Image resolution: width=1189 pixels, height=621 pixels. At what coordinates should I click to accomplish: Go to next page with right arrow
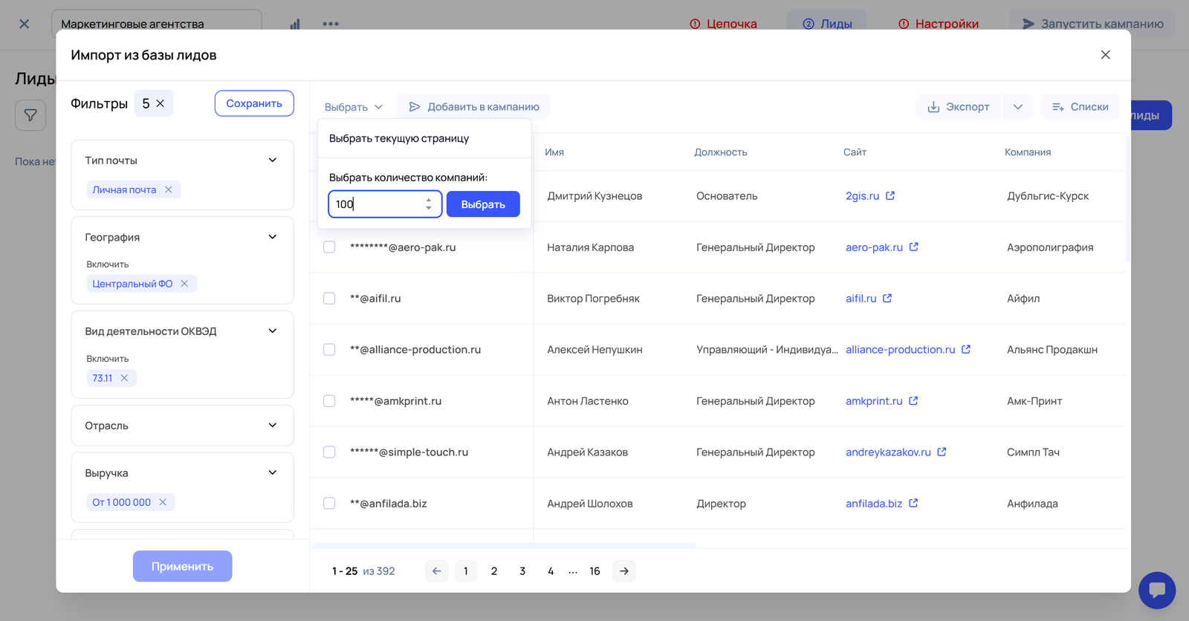[624, 571]
